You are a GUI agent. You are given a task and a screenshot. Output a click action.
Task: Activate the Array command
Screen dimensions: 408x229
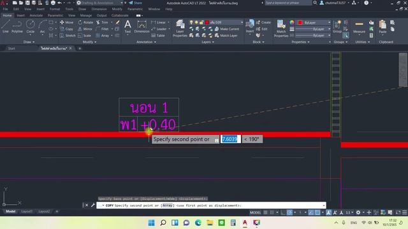[x=103, y=36]
